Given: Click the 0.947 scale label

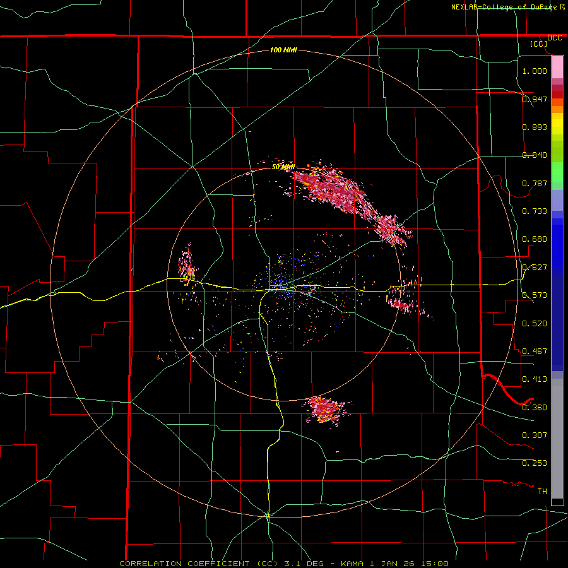Looking at the screenshot, I should 535,99.
